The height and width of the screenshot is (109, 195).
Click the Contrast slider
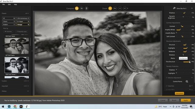click(x=183, y=26)
